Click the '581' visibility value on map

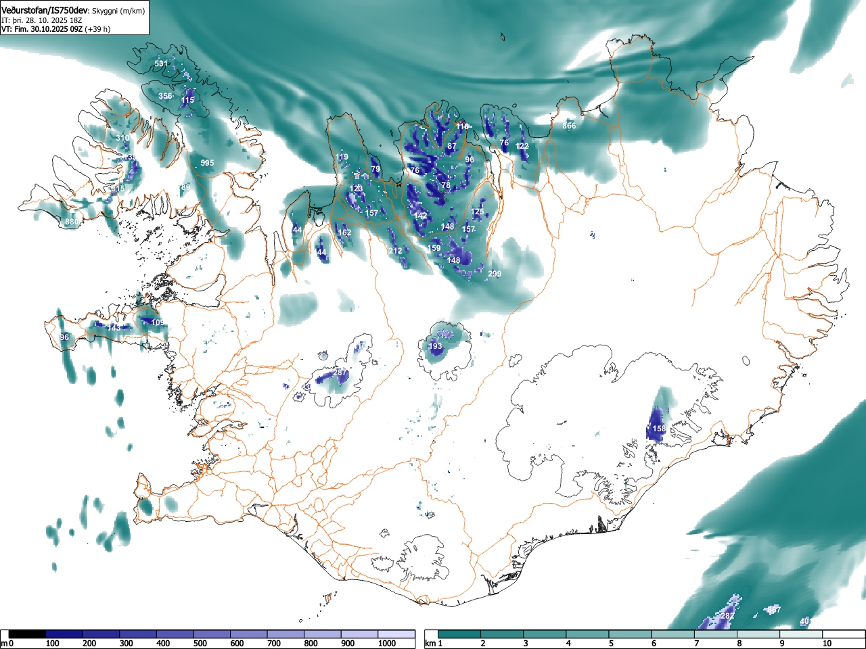tap(161, 64)
